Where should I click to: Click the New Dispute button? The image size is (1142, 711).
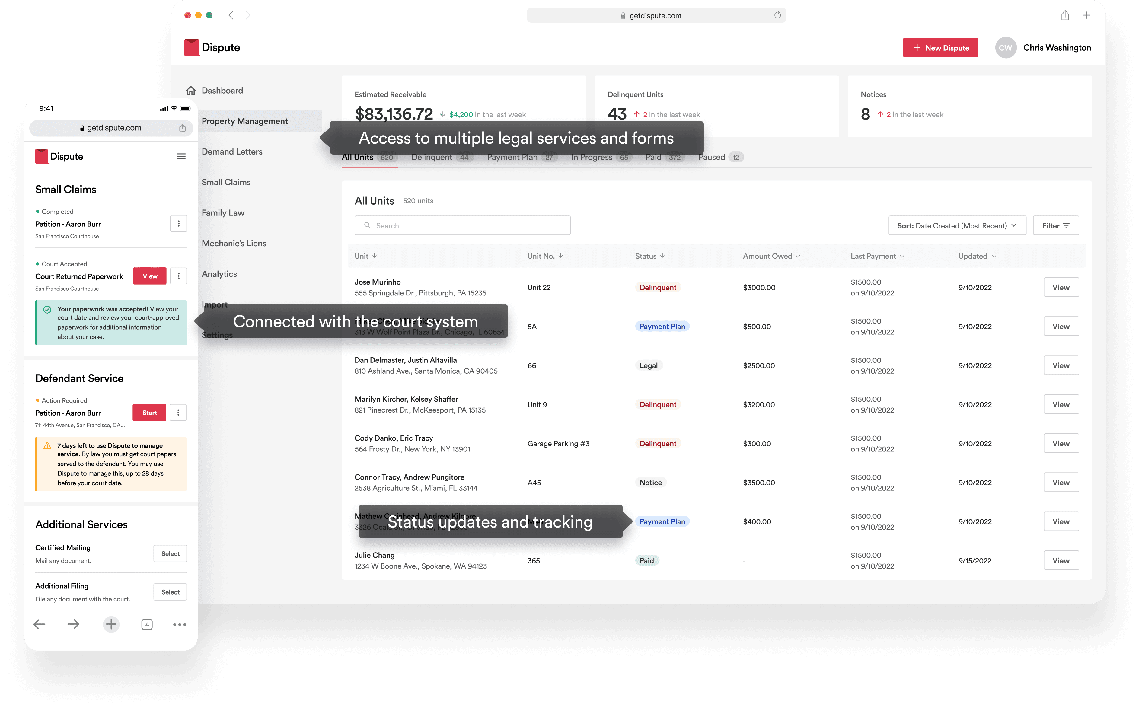tap(940, 47)
